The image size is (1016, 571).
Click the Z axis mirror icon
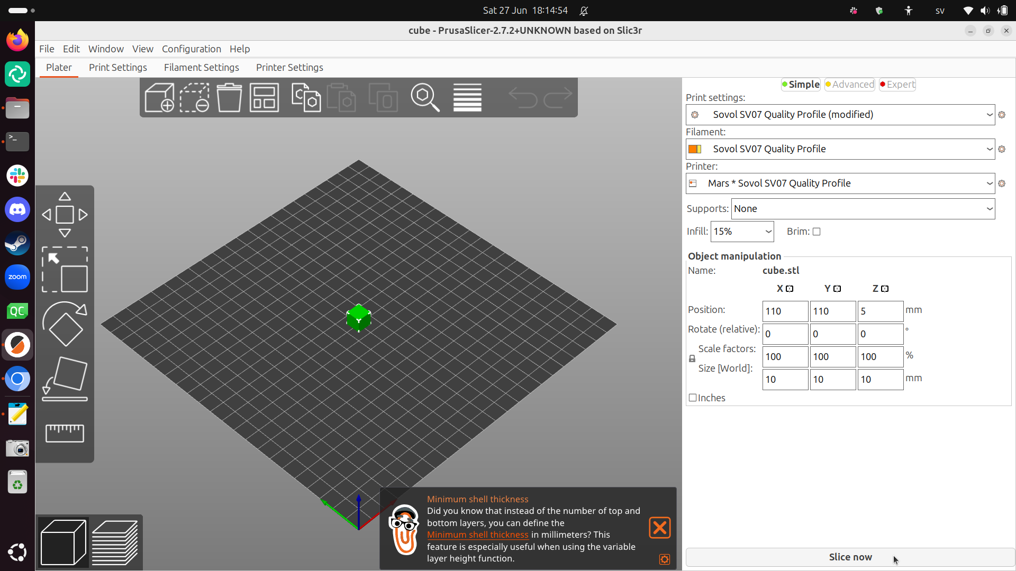tap(885, 289)
